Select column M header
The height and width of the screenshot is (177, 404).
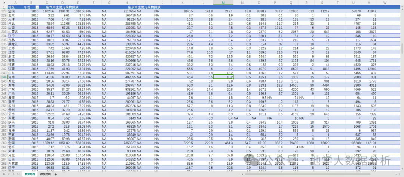[x=223, y=3]
